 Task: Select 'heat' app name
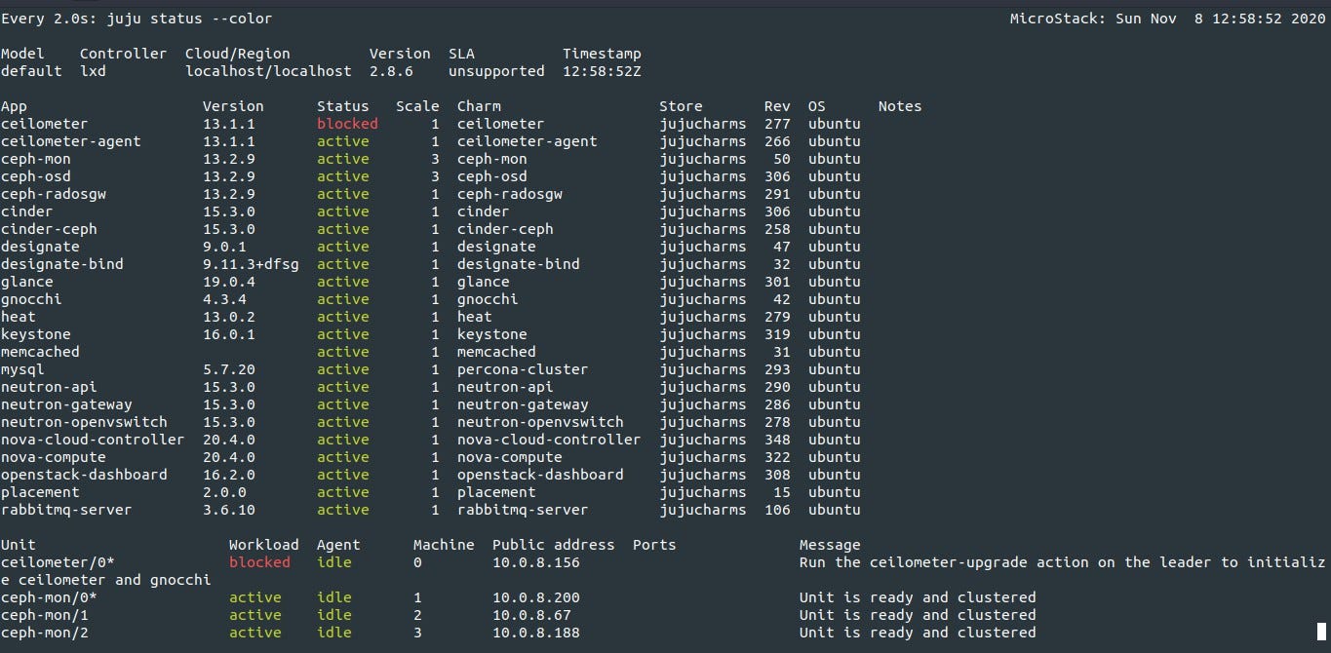(19, 317)
